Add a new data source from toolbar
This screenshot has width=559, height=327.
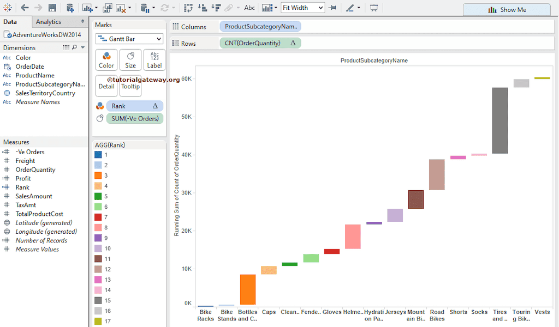[x=70, y=8]
